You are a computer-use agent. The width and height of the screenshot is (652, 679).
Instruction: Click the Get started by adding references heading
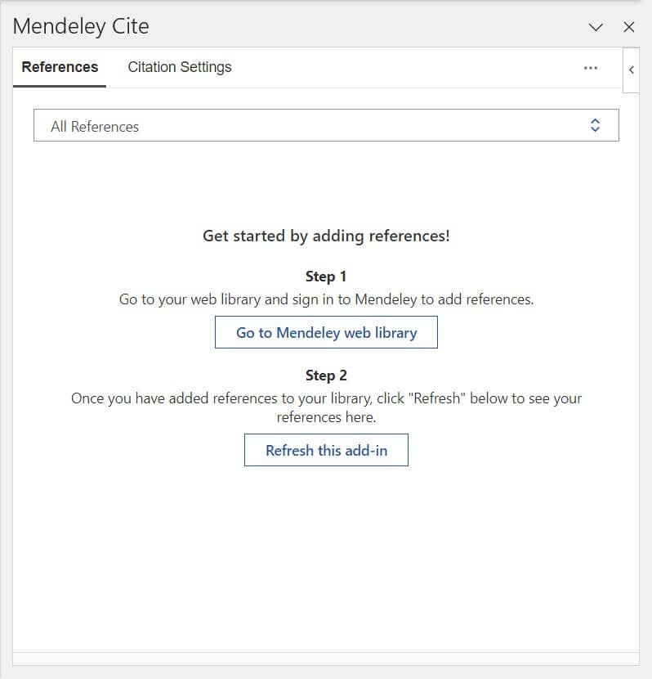tap(326, 236)
